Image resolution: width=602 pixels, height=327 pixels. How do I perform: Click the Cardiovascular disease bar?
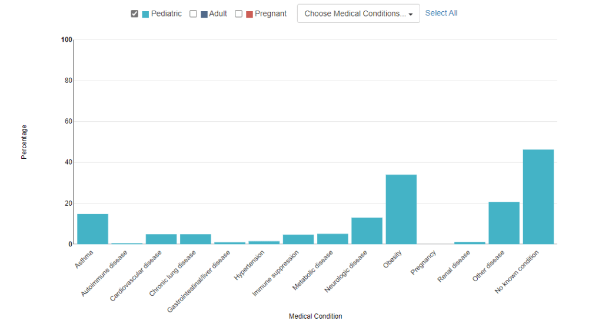(x=161, y=239)
